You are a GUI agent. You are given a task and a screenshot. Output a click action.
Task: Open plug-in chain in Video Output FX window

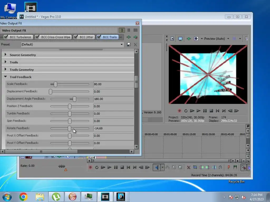coord(129,37)
